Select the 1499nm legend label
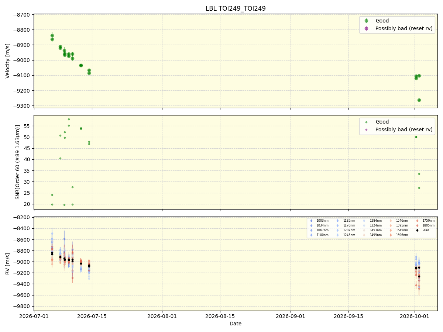Viewport: 443px width, 332px height. click(375, 235)
